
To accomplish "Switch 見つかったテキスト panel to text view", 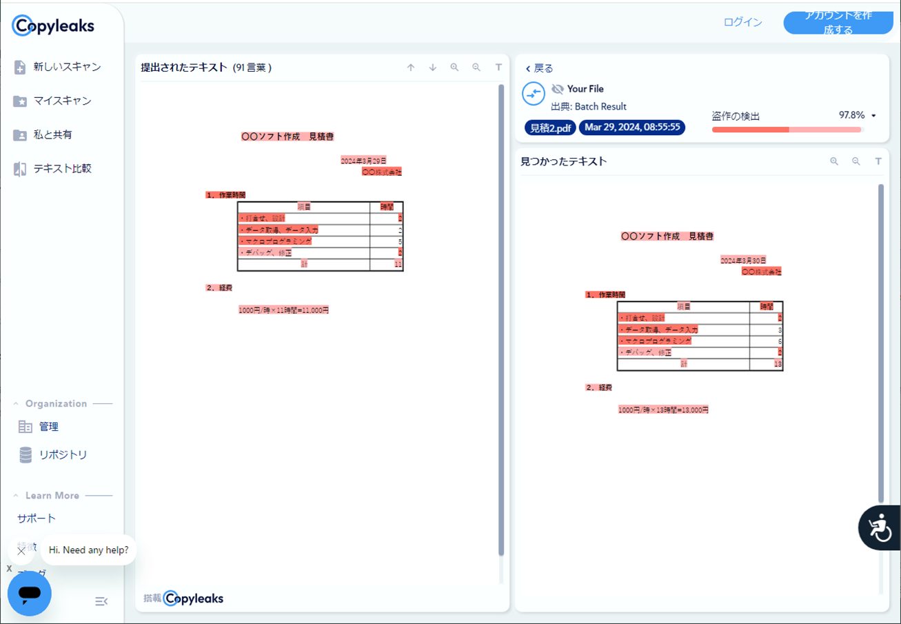I will [878, 161].
